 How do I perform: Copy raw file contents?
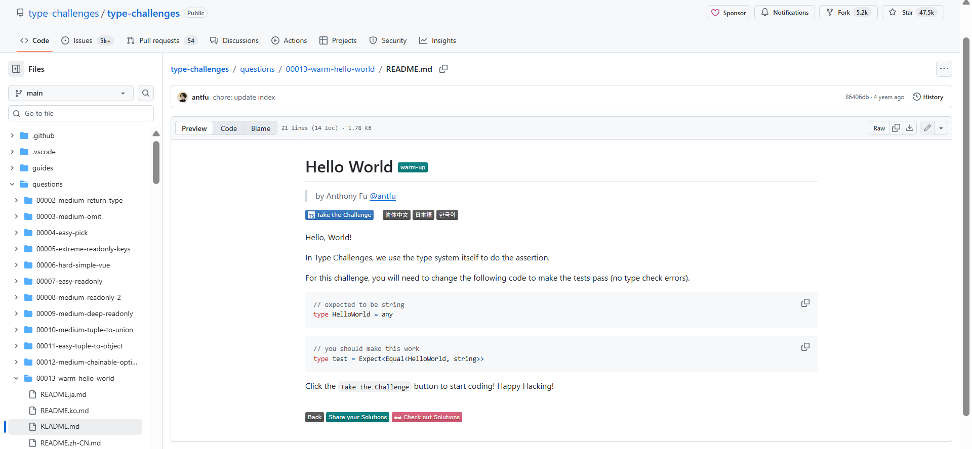(896, 128)
